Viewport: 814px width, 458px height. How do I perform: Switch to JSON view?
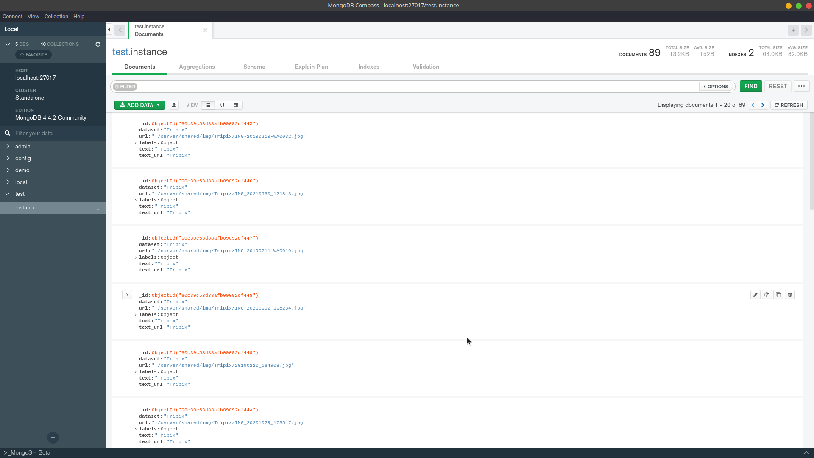pyautogui.click(x=222, y=105)
